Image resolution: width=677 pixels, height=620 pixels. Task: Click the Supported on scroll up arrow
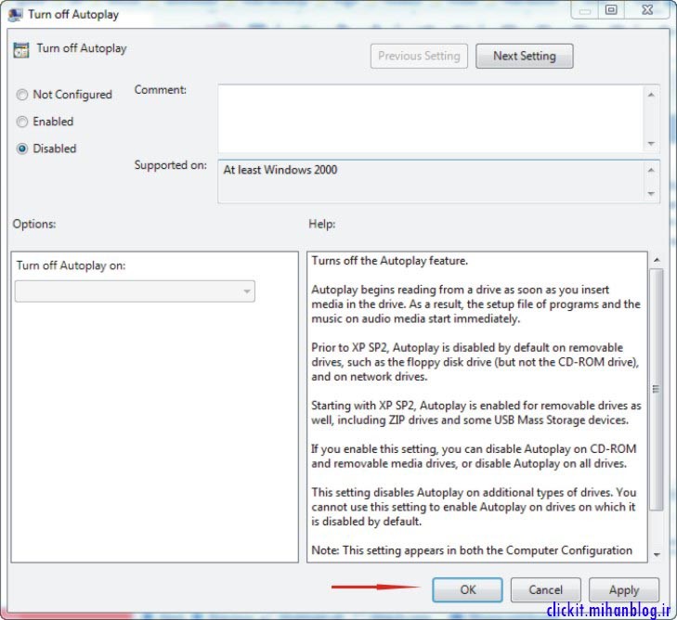point(651,170)
